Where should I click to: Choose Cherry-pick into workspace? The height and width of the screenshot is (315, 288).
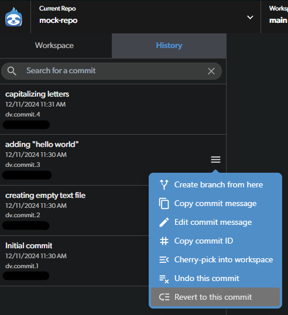pos(215,259)
